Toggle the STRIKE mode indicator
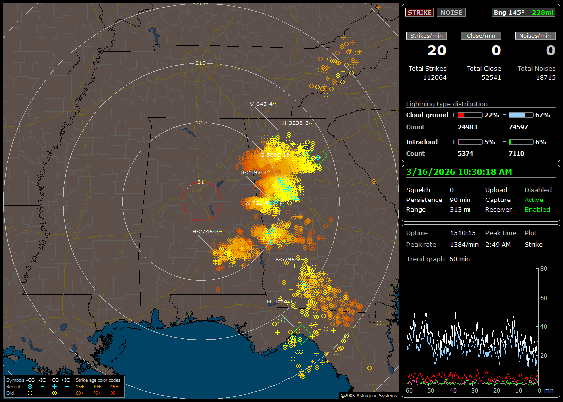563x402 pixels. click(x=420, y=12)
